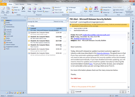Open the Address Book
Image resolution: width=135 pixels, height=97 pixels.
pos(118,10)
